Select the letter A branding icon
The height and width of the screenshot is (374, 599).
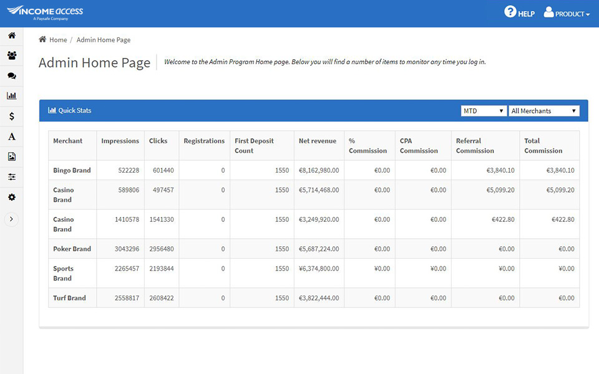[11, 136]
